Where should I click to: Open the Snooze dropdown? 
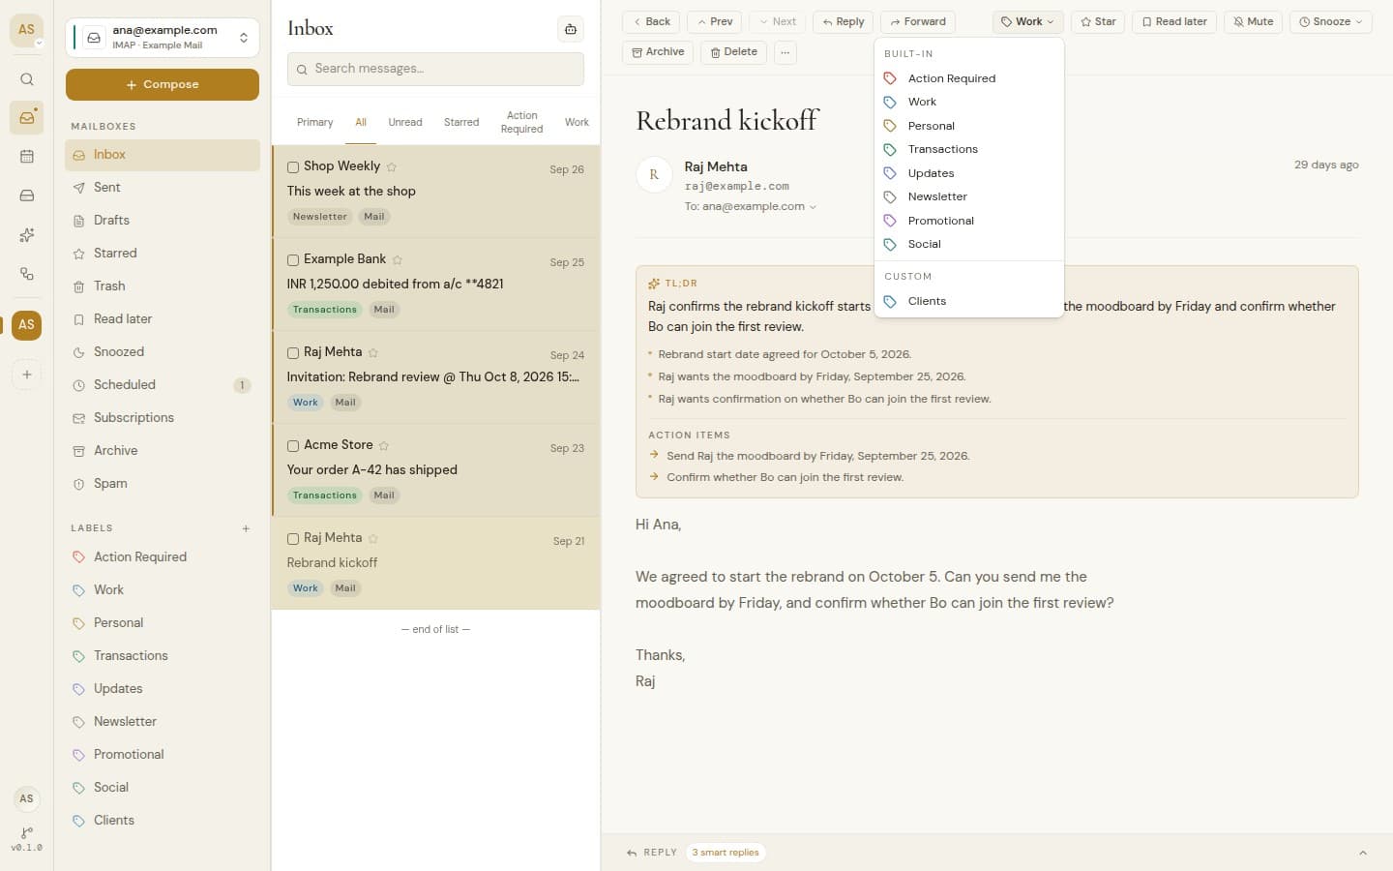(x=1330, y=21)
